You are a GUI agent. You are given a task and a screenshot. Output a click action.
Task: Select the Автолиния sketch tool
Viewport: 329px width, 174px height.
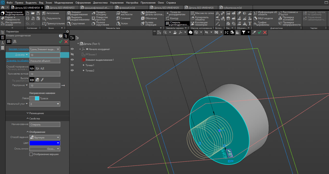(50, 13)
